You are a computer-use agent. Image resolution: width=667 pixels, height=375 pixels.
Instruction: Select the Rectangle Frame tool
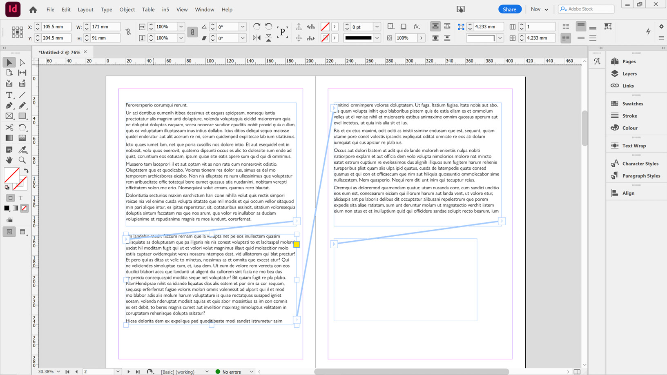(9, 116)
